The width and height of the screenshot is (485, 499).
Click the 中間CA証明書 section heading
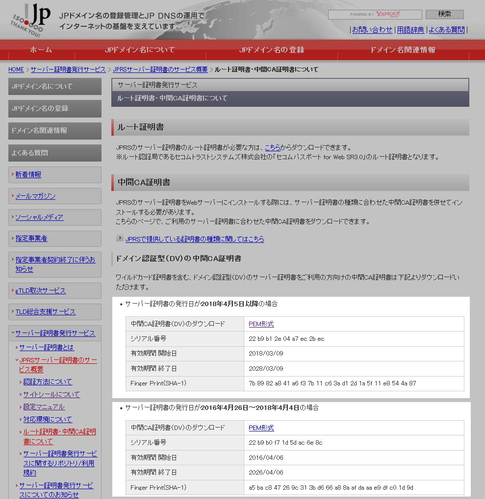point(144,182)
